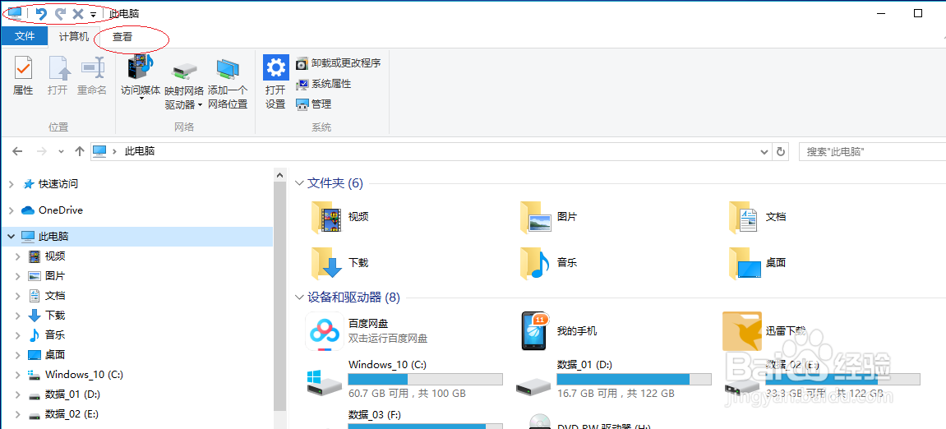The width and height of the screenshot is (946, 429).
Task: Click 映射网络驱动器 button
Action: click(184, 85)
